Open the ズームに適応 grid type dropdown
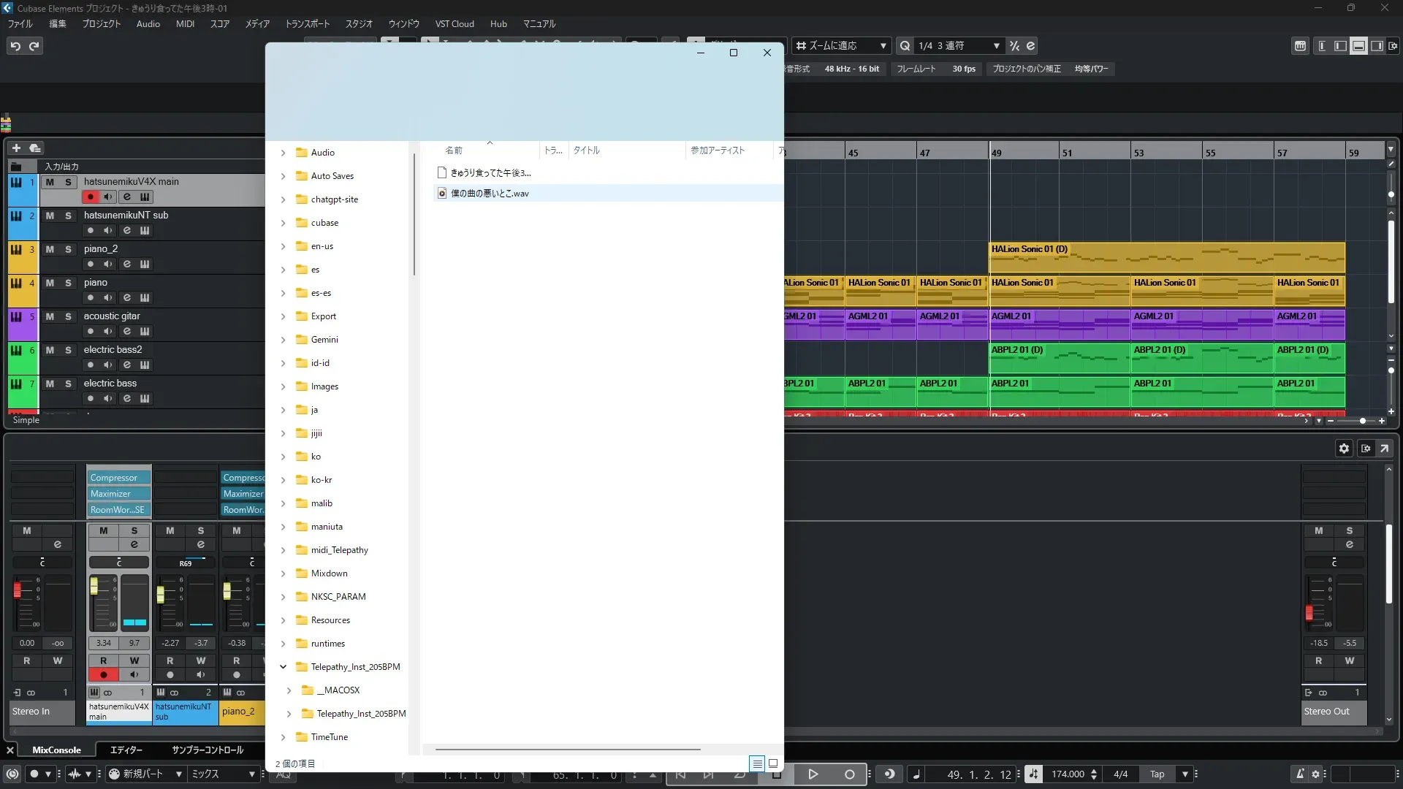Screen dimensions: 1403x789 click(841, 46)
